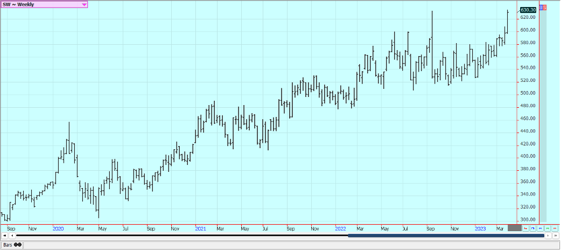The image size is (561, 250).
Task: Click the 2021 year label on time axis
Action: click(x=201, y=228)
